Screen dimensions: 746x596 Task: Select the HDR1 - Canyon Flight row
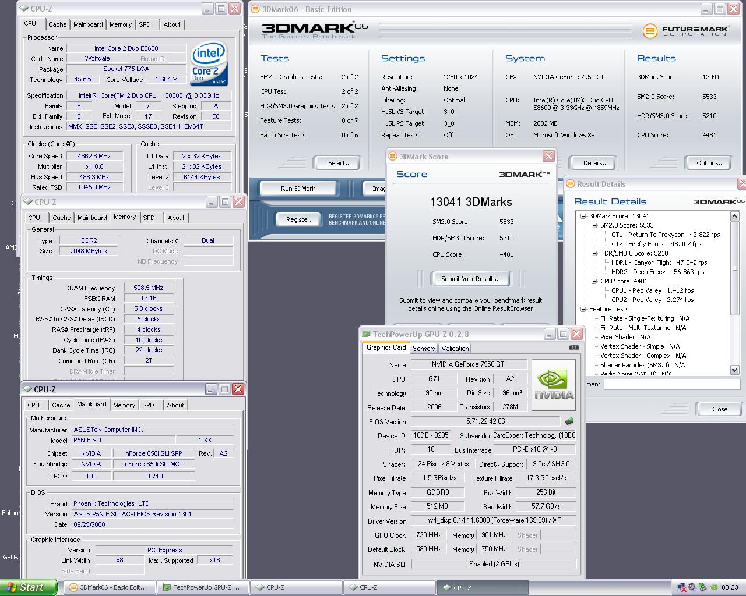tap(659, 262)
